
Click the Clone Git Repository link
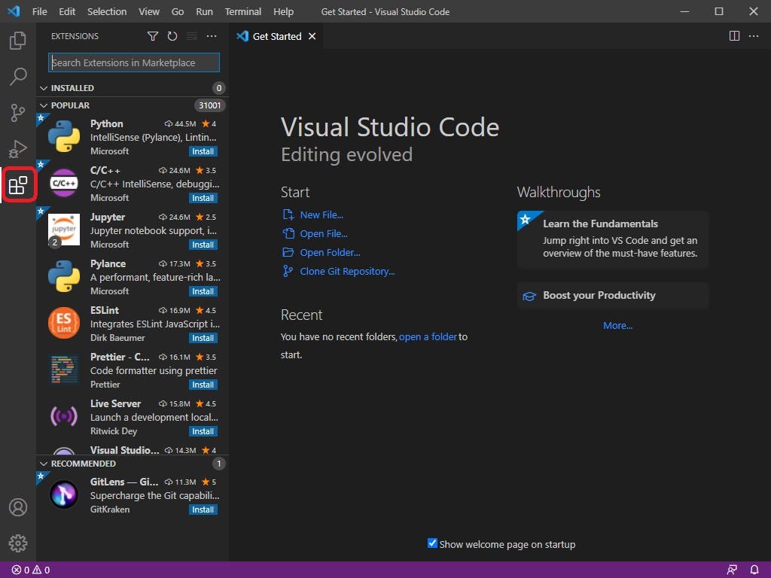(347, 271)
